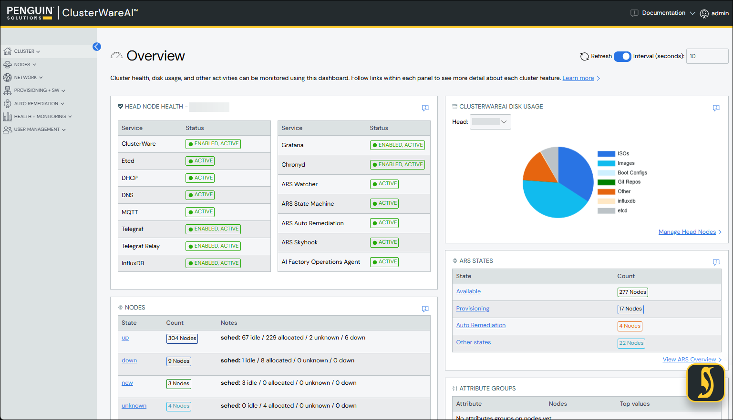Open the Documentation dropdown arrow
This screenshot has width=733, height=420.
(x=692, y=13)
